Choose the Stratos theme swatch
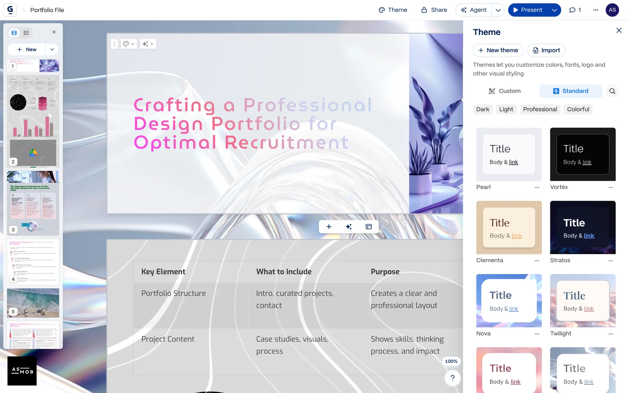This screenshot has height=393, width=629. tap(582, 227)
